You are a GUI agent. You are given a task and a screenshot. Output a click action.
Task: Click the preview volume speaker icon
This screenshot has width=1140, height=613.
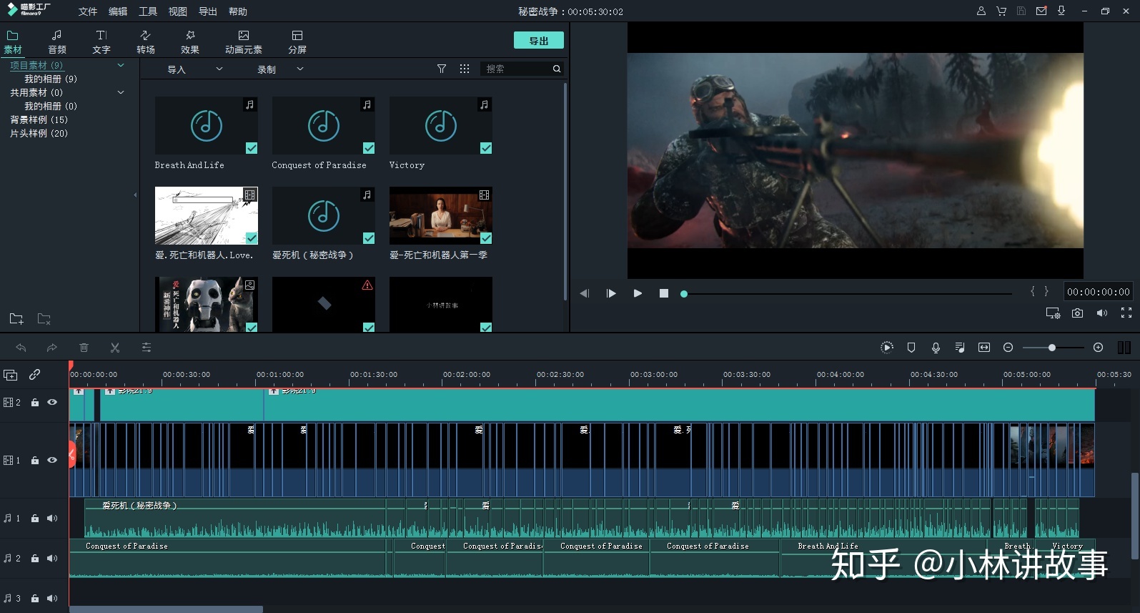(x=1102, y=313)
